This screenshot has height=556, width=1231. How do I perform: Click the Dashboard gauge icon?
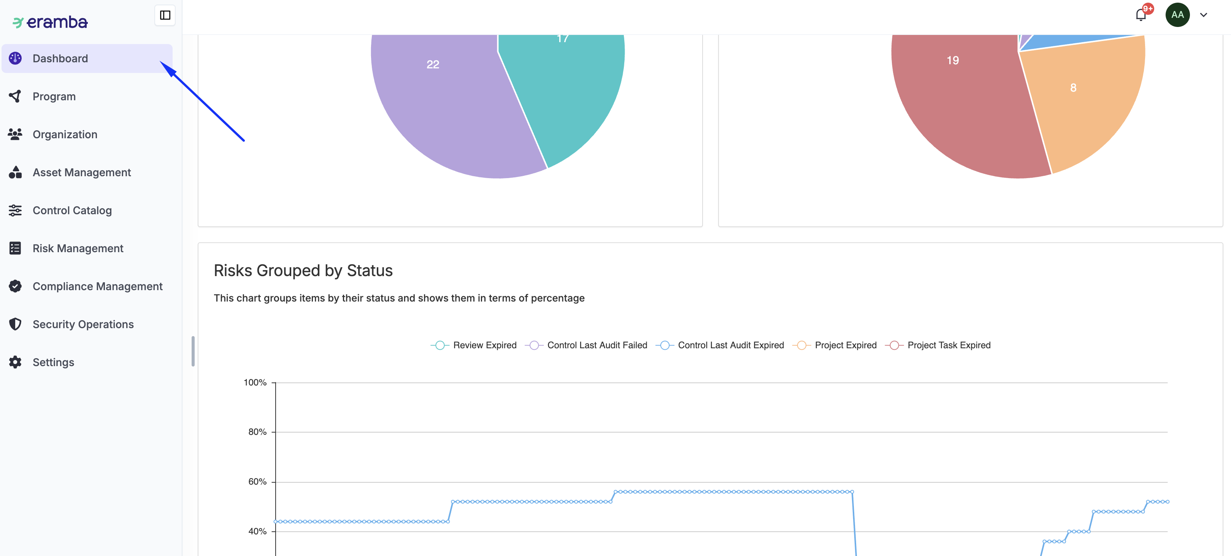(x=15, y=58)
